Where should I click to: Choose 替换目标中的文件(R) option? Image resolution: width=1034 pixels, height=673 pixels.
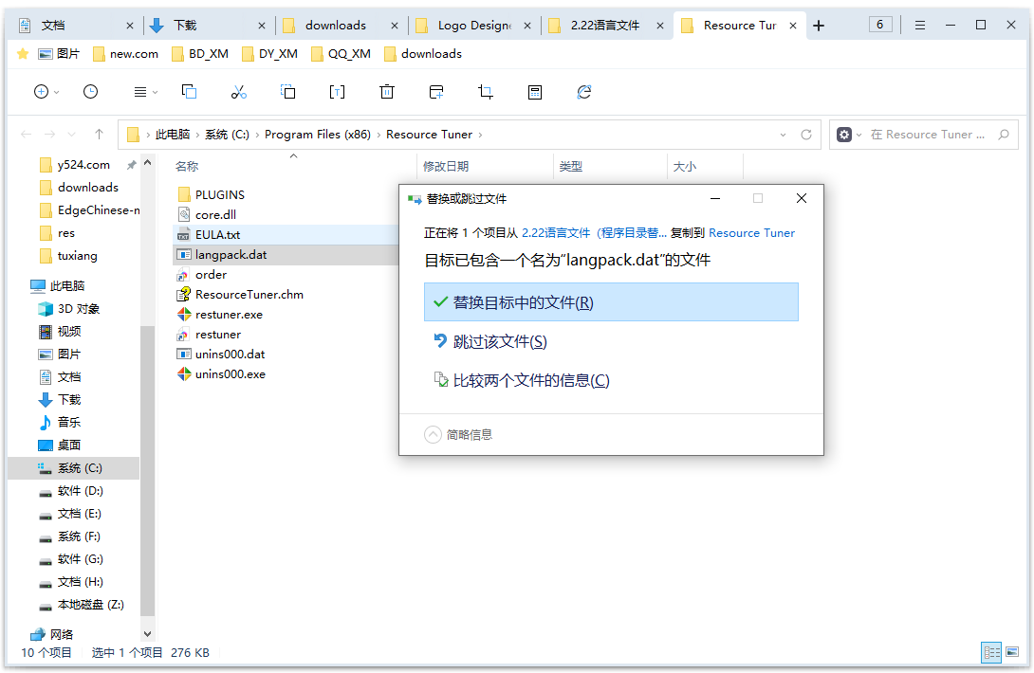click(611, 302)
